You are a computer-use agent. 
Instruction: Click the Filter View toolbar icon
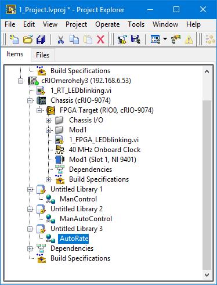(x=155, y=39)
